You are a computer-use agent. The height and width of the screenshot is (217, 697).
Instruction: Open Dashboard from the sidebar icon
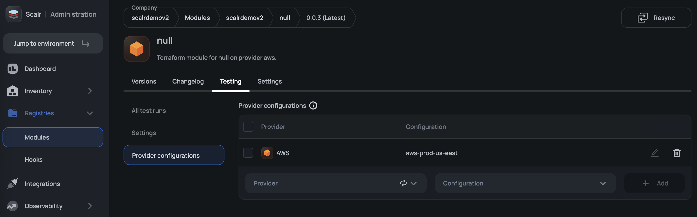pos(12,69)
